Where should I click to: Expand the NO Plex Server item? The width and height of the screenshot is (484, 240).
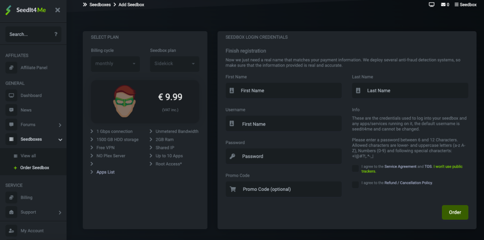coord(108,156)
